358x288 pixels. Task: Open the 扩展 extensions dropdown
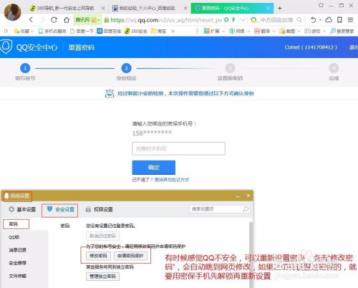(x=213, y=31)
